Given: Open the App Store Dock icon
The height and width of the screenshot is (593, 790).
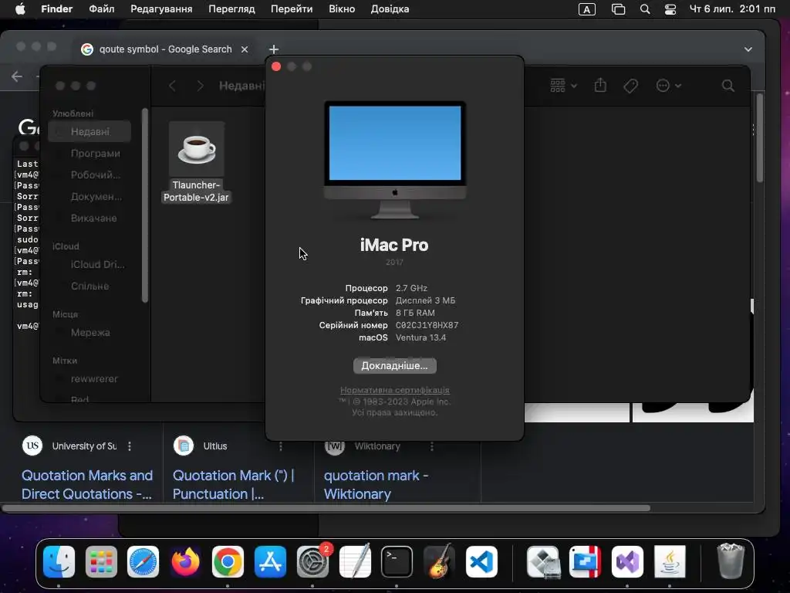Looking at the screenshot, I should (270, 561).
